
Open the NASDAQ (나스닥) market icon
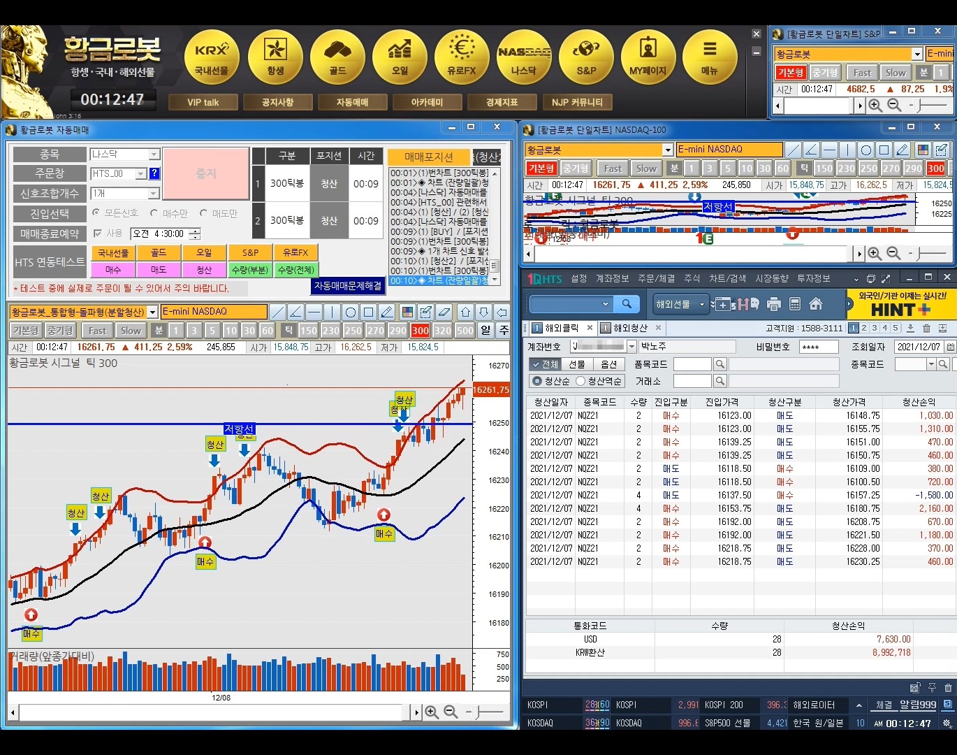point(524,57)
